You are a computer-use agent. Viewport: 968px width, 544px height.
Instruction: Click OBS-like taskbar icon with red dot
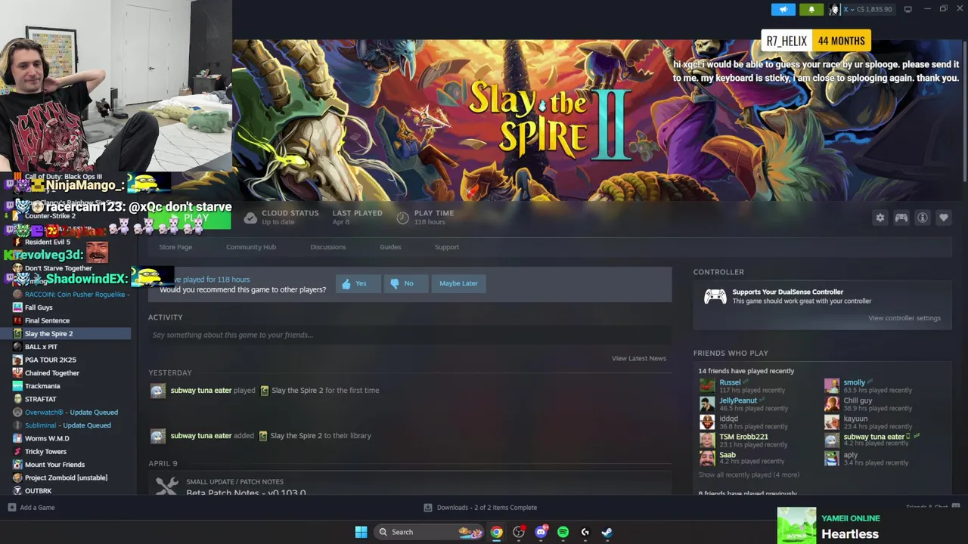coord(519,532)
